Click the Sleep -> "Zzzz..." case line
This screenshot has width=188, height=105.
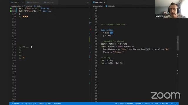pos(113,52)
